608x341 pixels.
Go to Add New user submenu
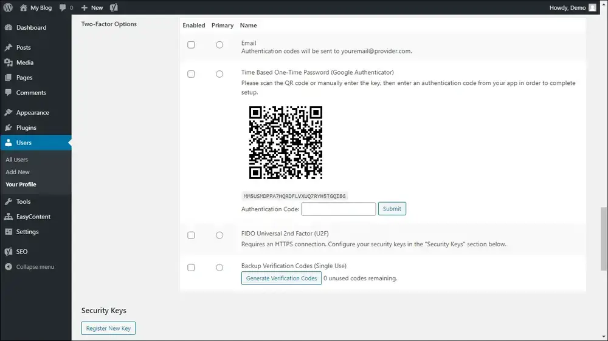pos(18,172)
